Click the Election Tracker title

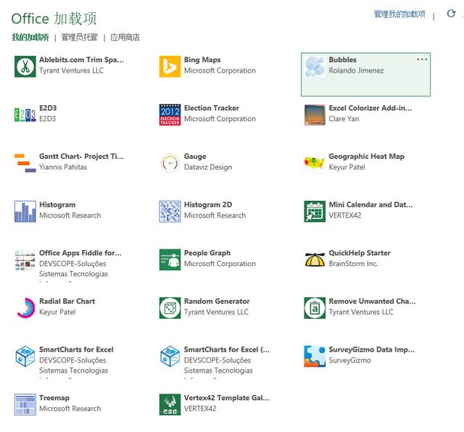pyautogui.click(x=212, y=108)
